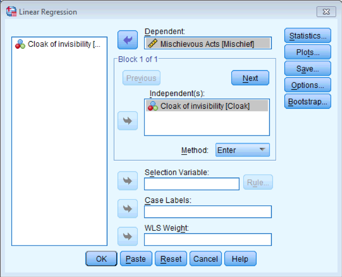Click arrow button next to Independent(s) list
Screen dimensions: 342x277
tap(127, 121)
